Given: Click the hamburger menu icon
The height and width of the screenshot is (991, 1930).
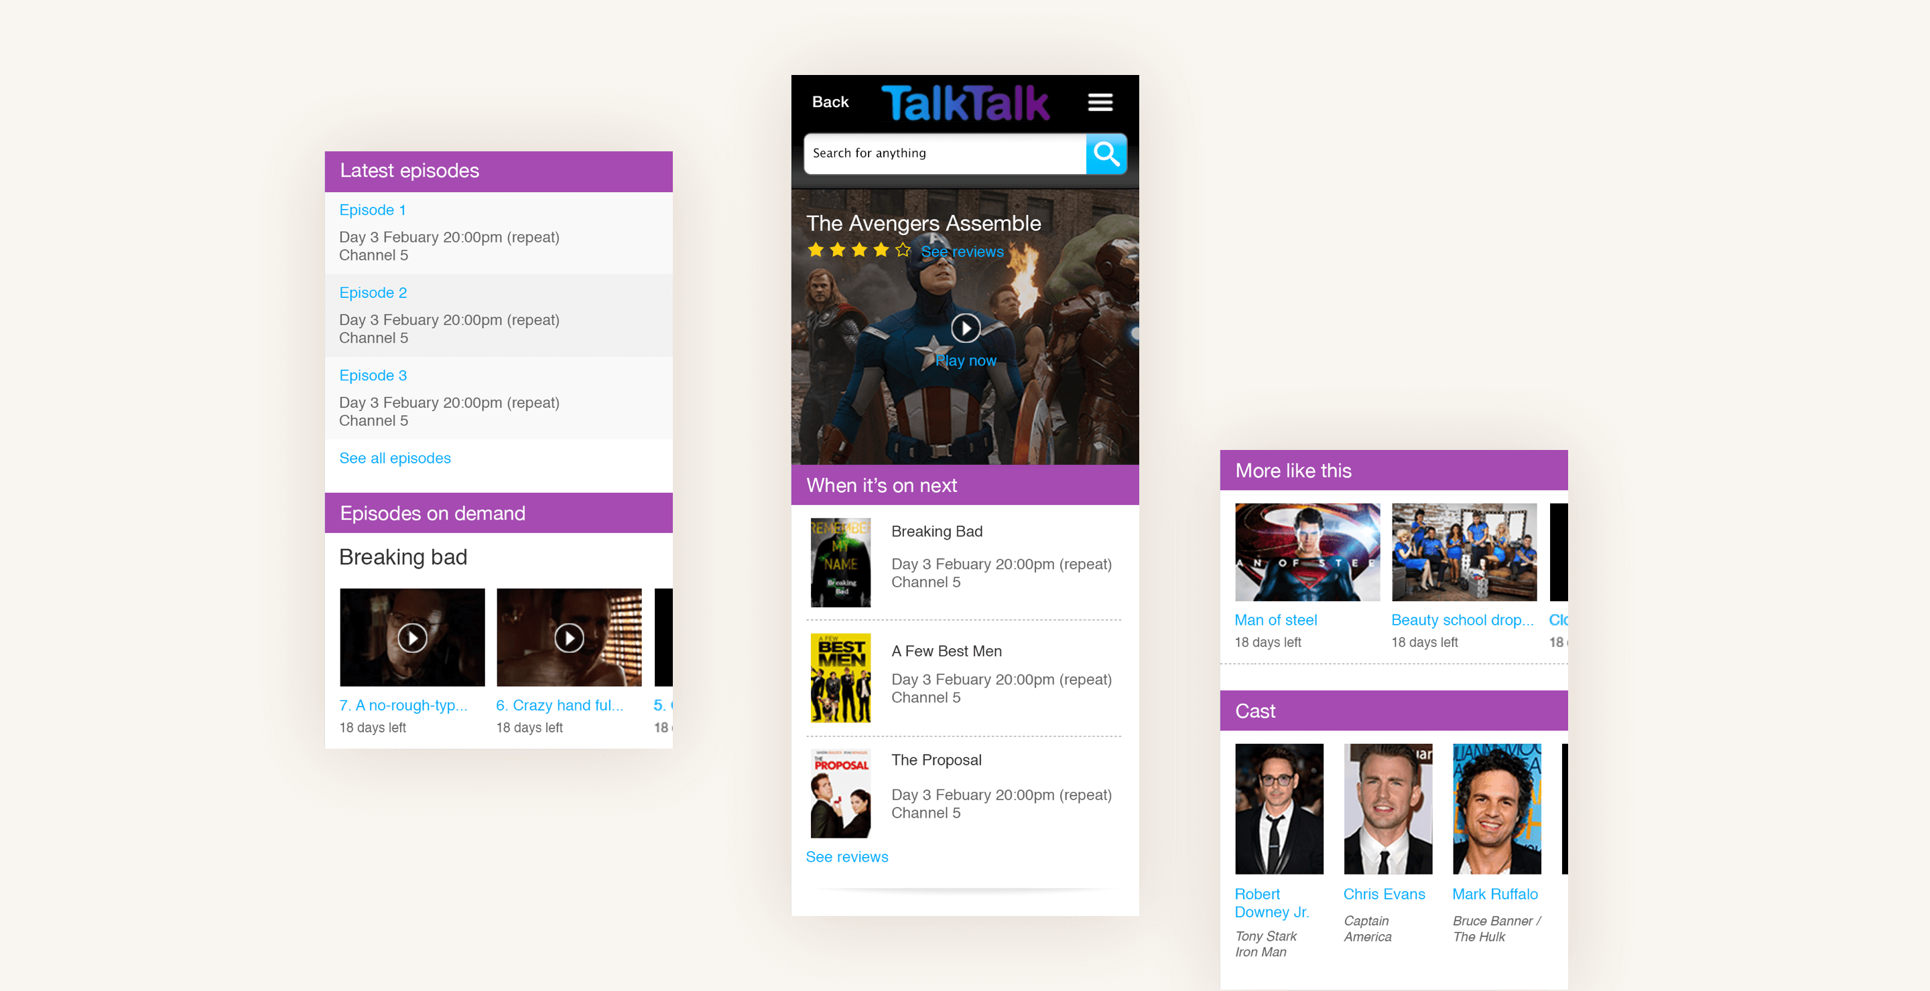Looking at the screenshot, I should [x=1100, y=102].
